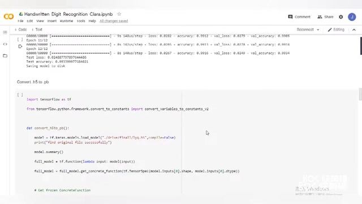Click the Comment button label
This screenshot has width=362, height=204.
tap(303, 16)
